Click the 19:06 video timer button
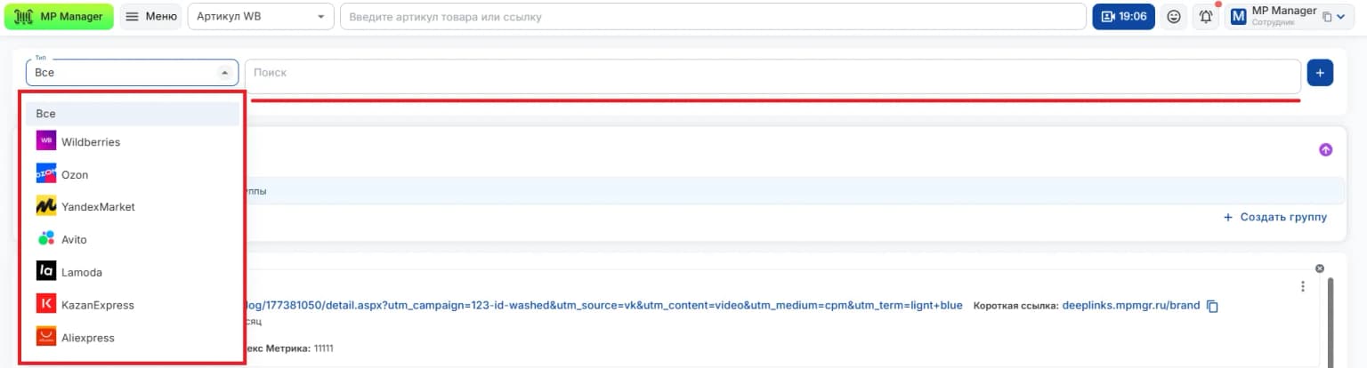 [1124, 16]
